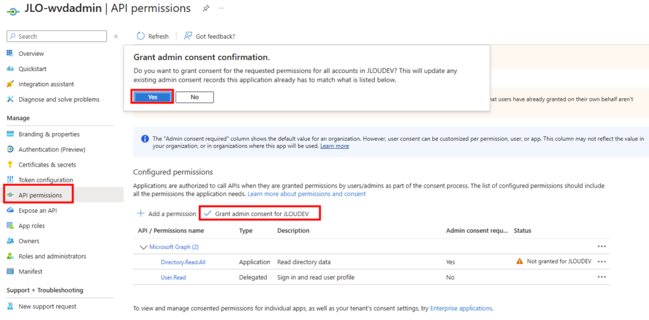Click Grant admin consent for JLOUDEV
This screenshot has height=320, width=649.
(260, 214)
